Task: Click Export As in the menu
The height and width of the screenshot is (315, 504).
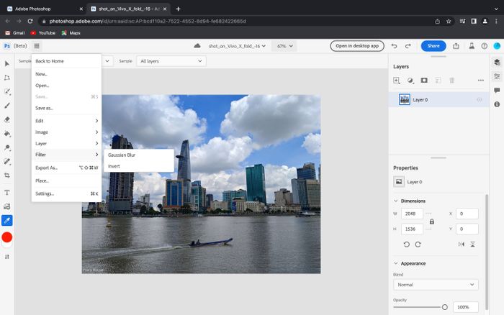Action: click(46, 168)
